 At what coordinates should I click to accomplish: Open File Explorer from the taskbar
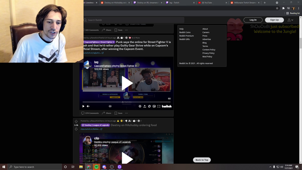coord(81,167)
